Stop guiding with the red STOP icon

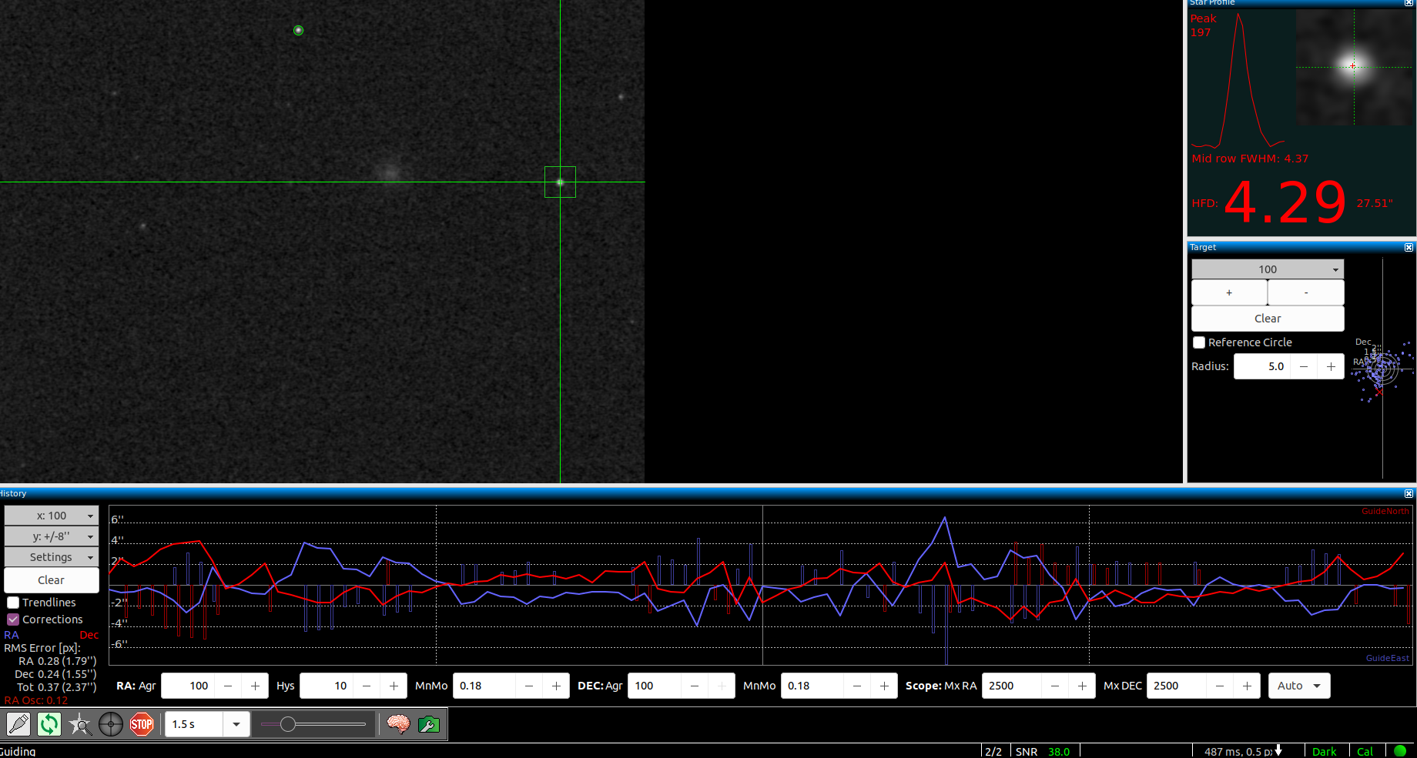tap(142, 724)
